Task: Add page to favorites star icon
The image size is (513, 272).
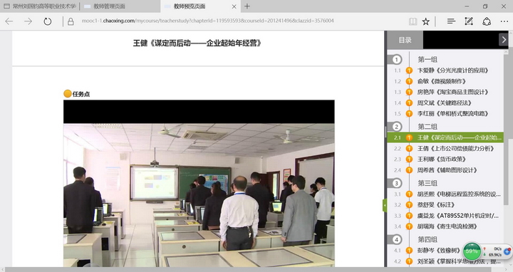Action: (425, 21)
